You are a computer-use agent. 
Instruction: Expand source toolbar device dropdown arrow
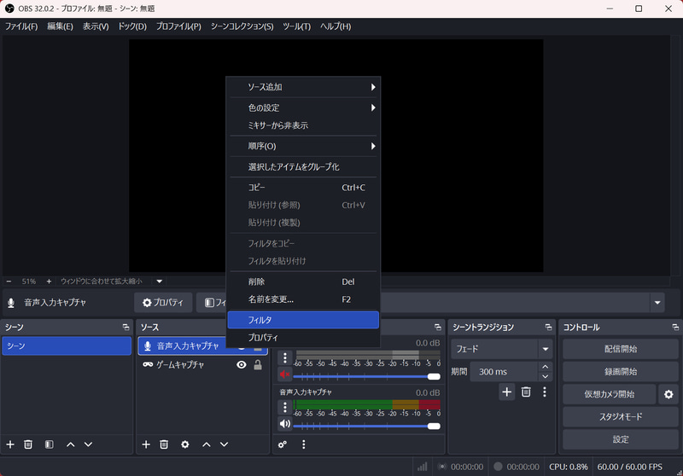point(657,303)
